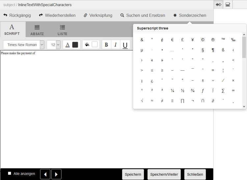Image resolution: width=247 pixels, height=180 pixels.
Task: Toggle the Sonderzeichen special characters panel
Action: [x=190, y=15]
